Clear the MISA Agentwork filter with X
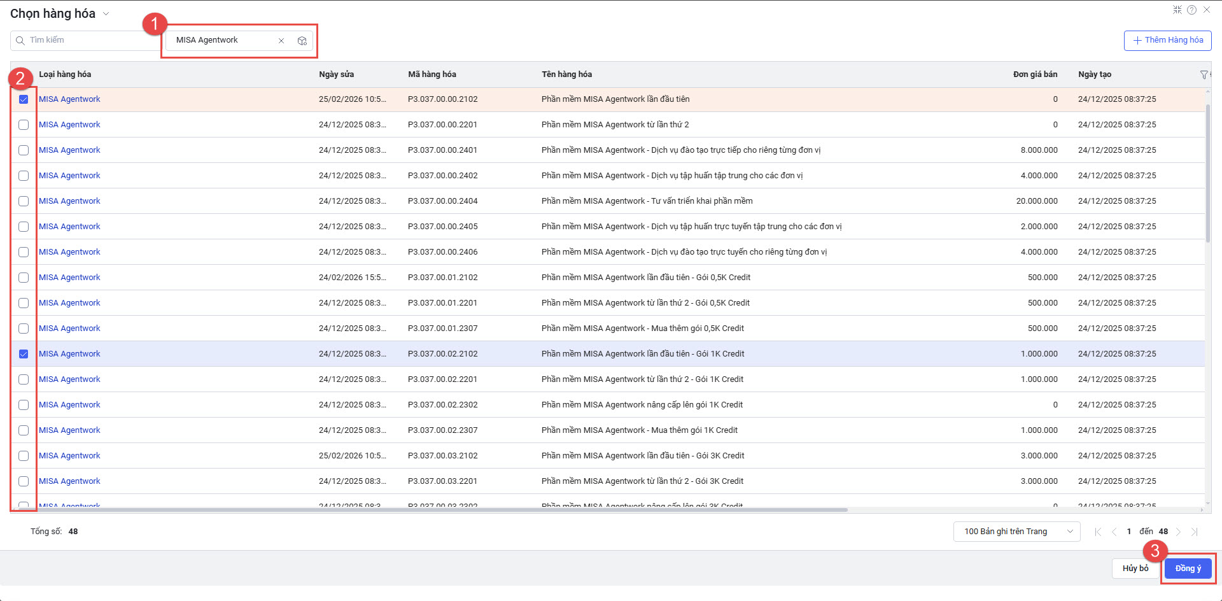Image resolution: width=1222 pixels, height=601 pixels. pyautogui.click(x=281, y=41)
